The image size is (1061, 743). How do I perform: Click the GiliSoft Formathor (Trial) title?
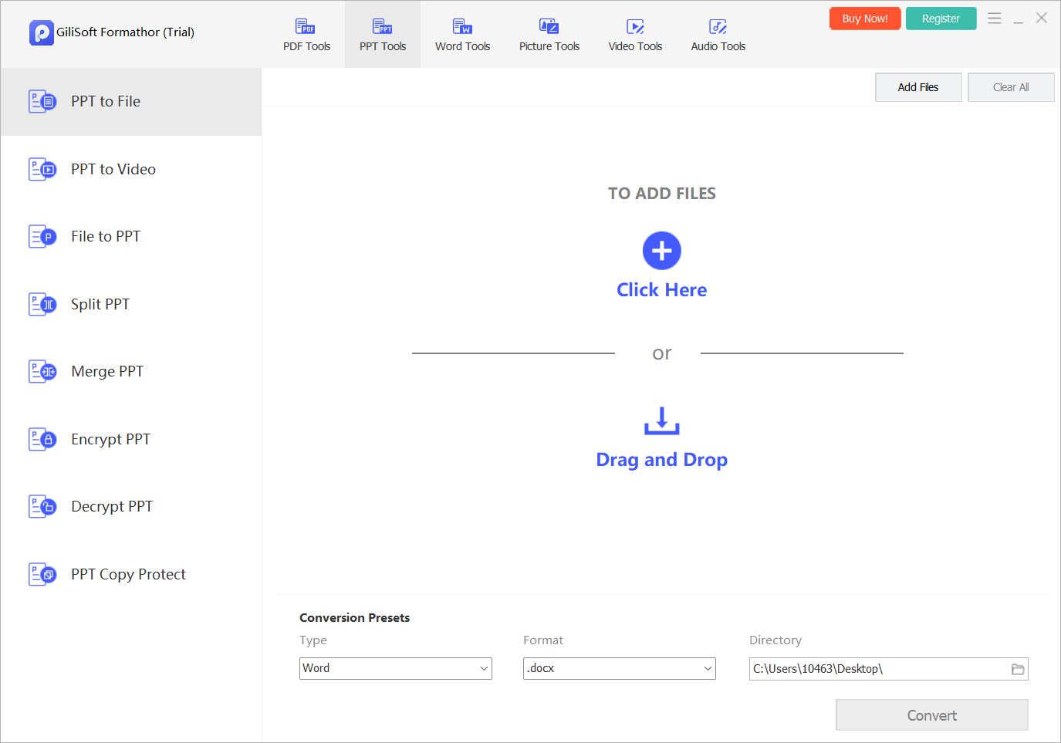pyautogui.click(x=125, y=32)
